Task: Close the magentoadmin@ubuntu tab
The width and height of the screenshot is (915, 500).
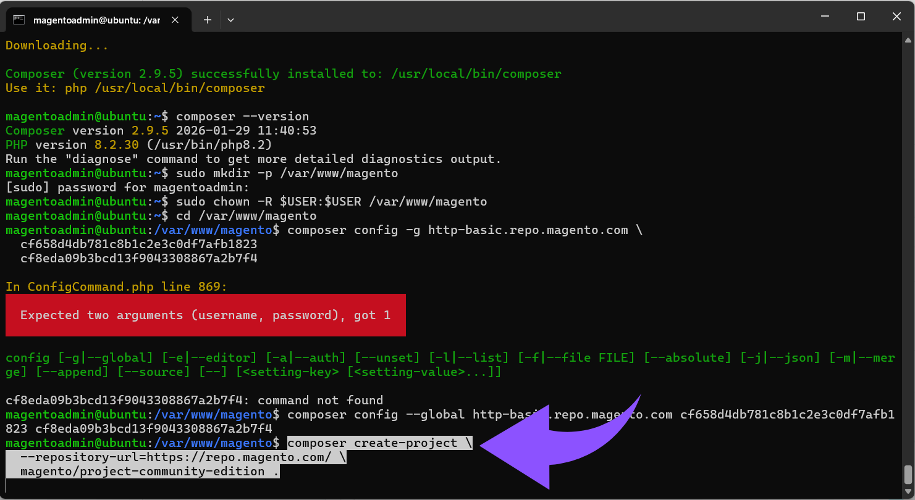Action: pyautogui.click(x=175, y=19)
